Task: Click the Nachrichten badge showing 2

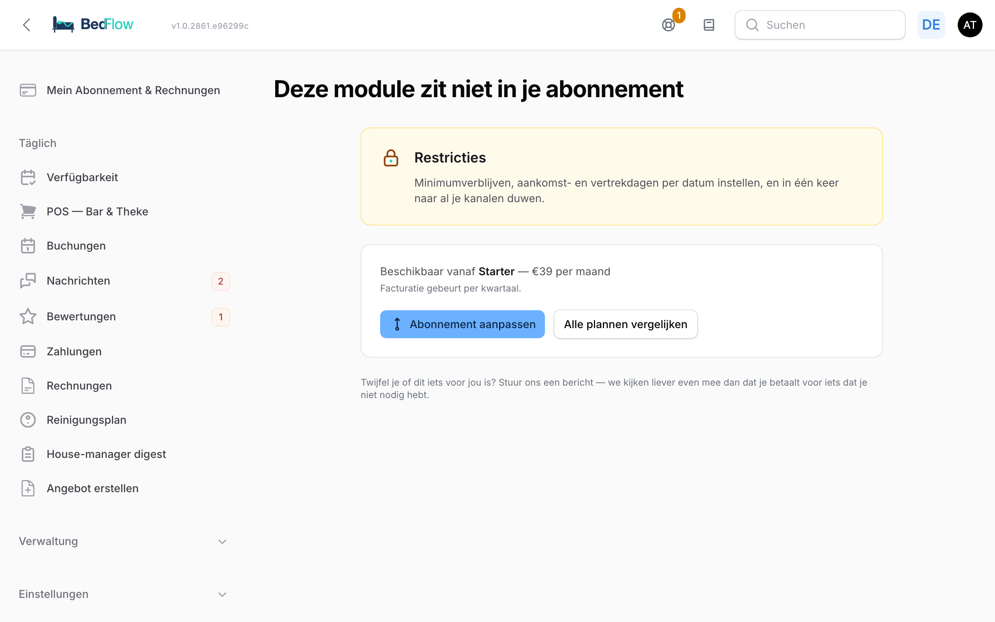Action: point(221,281)
